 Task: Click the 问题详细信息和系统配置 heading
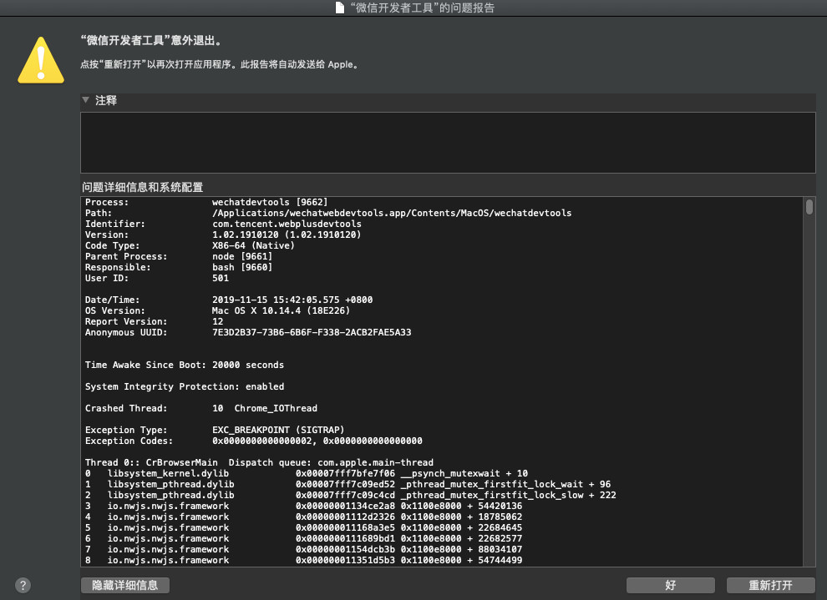142,187
